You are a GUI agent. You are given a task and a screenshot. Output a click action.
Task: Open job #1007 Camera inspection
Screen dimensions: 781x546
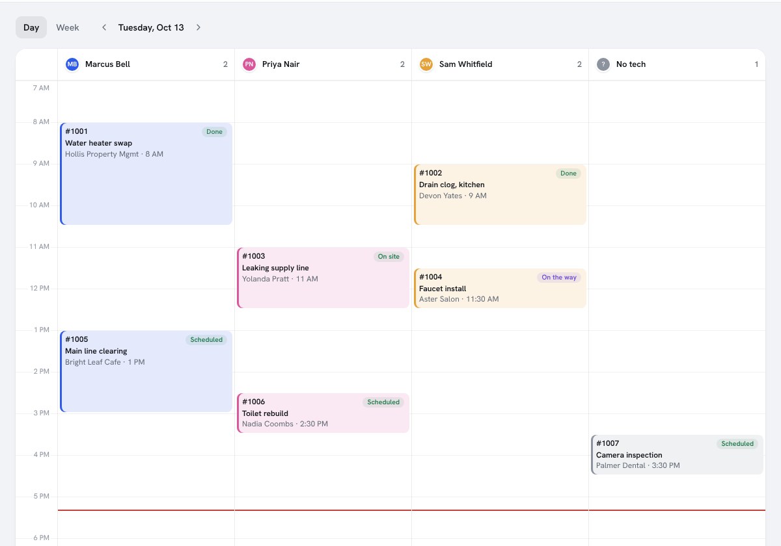coord(678,454)
